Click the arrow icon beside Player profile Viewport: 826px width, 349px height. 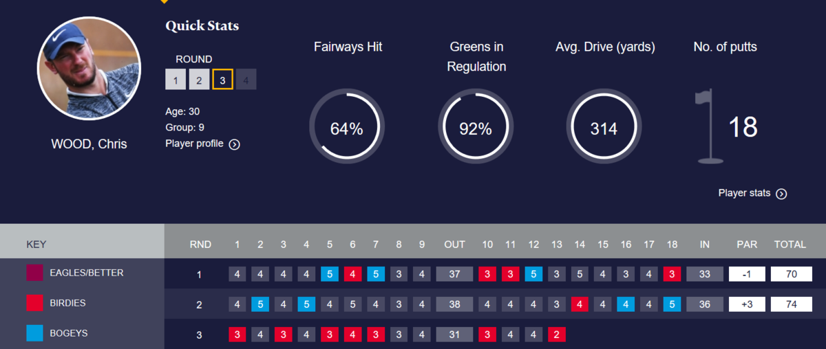pyautogui.click(x=234, y=144)
